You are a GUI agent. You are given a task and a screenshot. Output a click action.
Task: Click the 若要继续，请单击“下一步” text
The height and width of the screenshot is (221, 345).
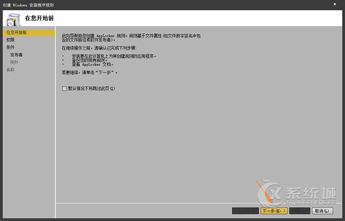click(x=90, y=72)
